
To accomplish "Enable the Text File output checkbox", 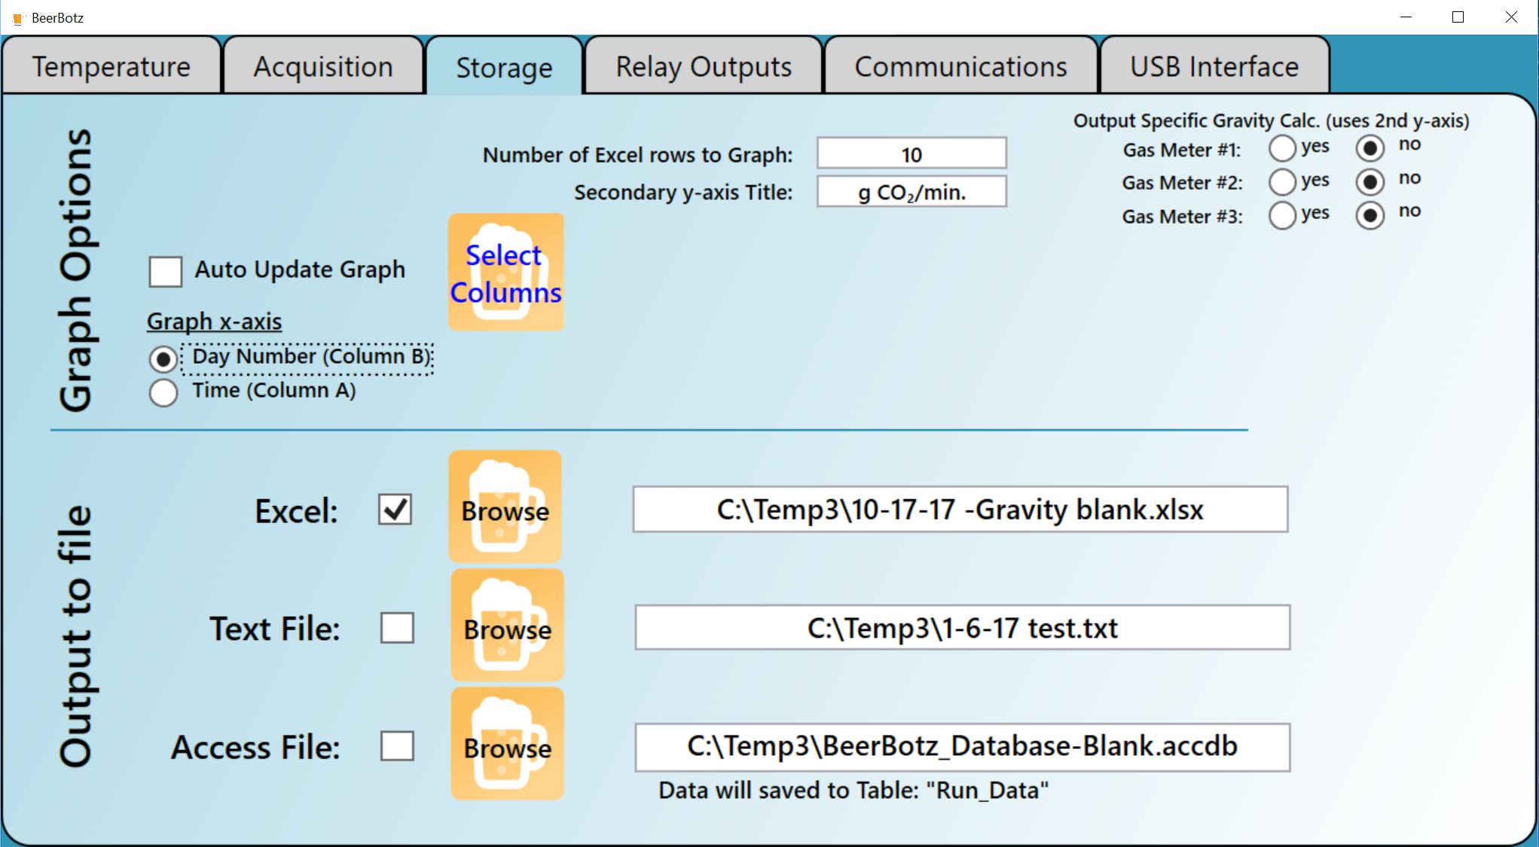I will click(397, 627).
